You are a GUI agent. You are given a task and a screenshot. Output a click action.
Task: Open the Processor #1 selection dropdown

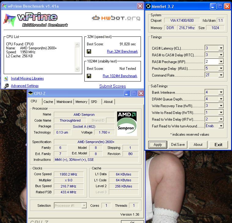(x=84, y=206)
